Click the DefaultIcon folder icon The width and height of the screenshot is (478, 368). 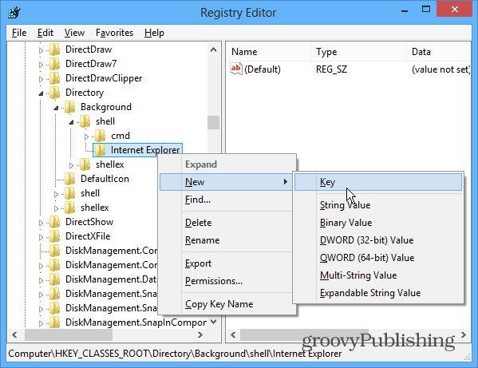(69, 179)
